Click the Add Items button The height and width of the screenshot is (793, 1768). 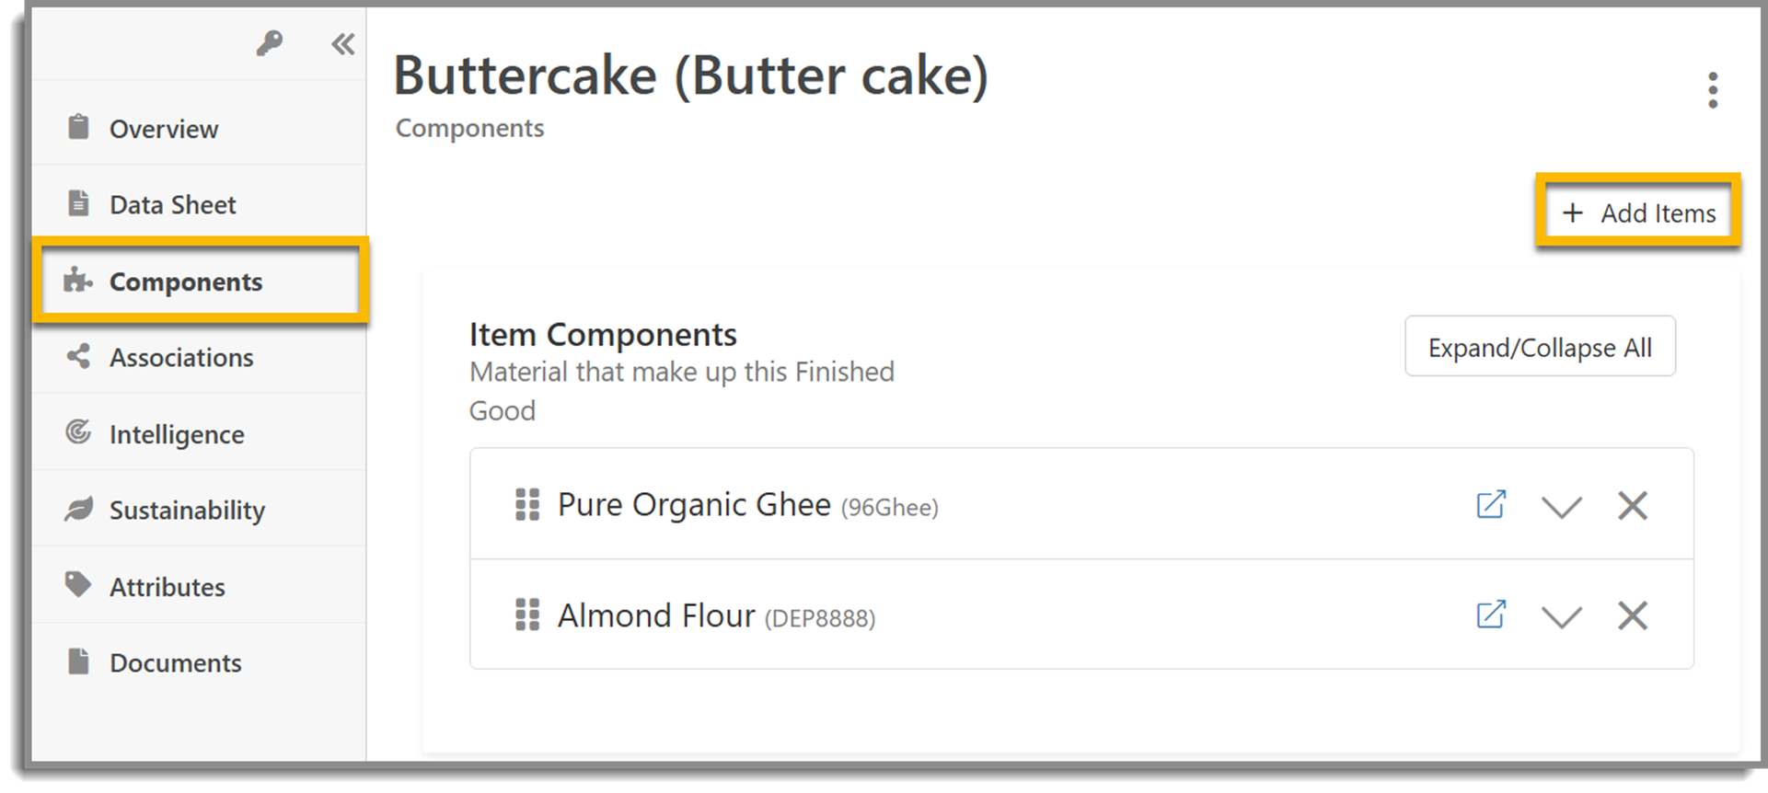[1638, 213]
